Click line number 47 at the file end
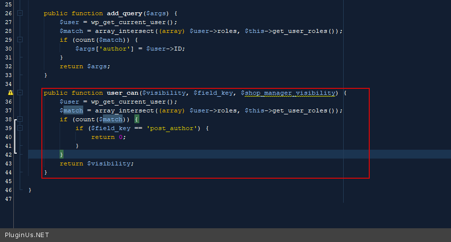451x242 pixels. point(8,199)
